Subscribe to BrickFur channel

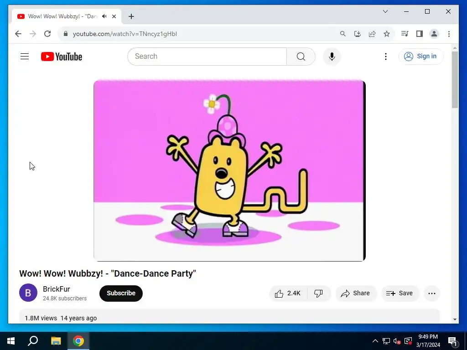click(121, 293)
